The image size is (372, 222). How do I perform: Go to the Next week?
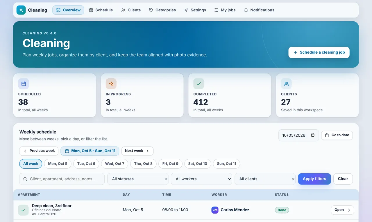coord(137,151)
